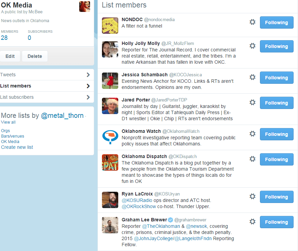Open gear menu for Oklahoma Dispatch
The height and width of the screenshot is (251, 298).
[252, 159]
